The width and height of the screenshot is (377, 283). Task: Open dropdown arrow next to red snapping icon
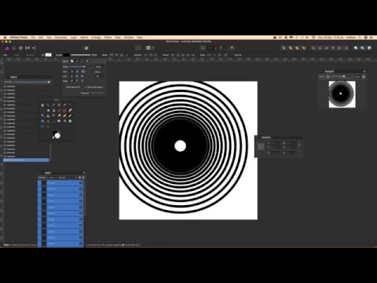(221, 48)
